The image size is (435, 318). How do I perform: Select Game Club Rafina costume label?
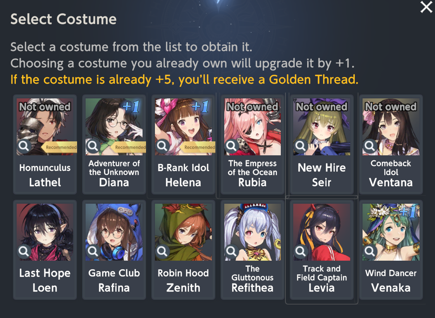coord(114,280)
